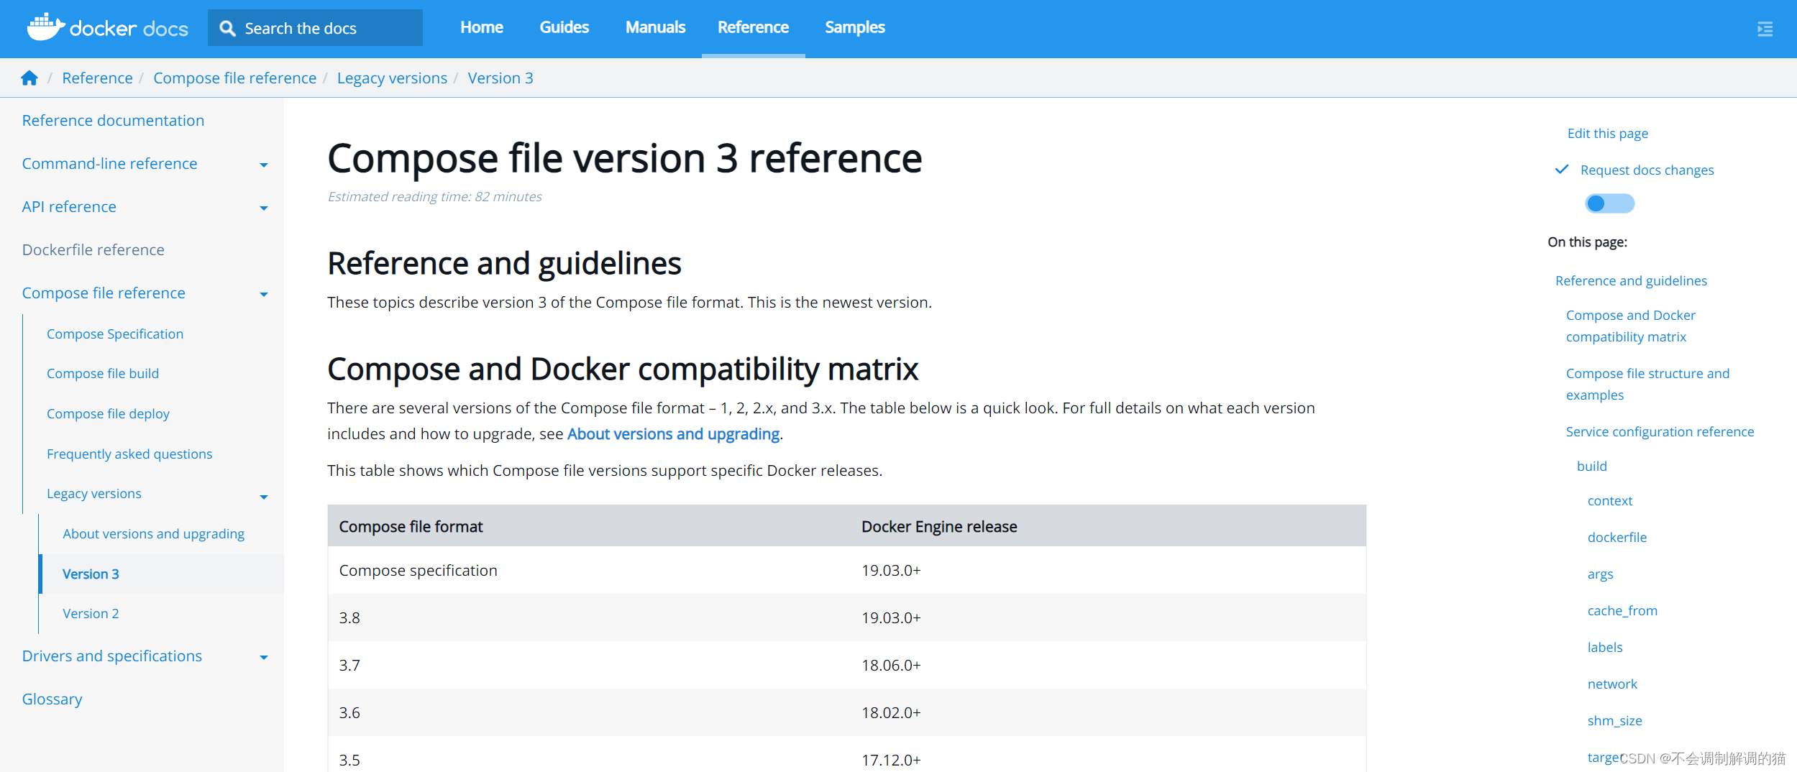Jump to Service configuration reference TOC link
The width and height of the screenshot is (1797, 772).
point(1660,431)
